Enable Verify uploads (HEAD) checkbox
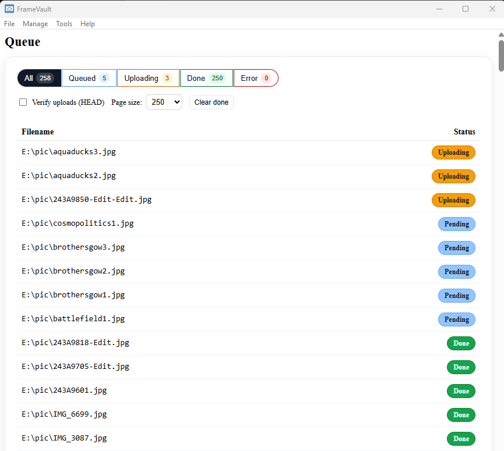 click(x=23, y=102)
